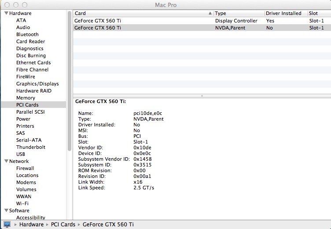Viewport: 331px width, 229px height.
Task: Click GeForce GTX 560 Ti in path bar
Action: click(x=108, y=224)
